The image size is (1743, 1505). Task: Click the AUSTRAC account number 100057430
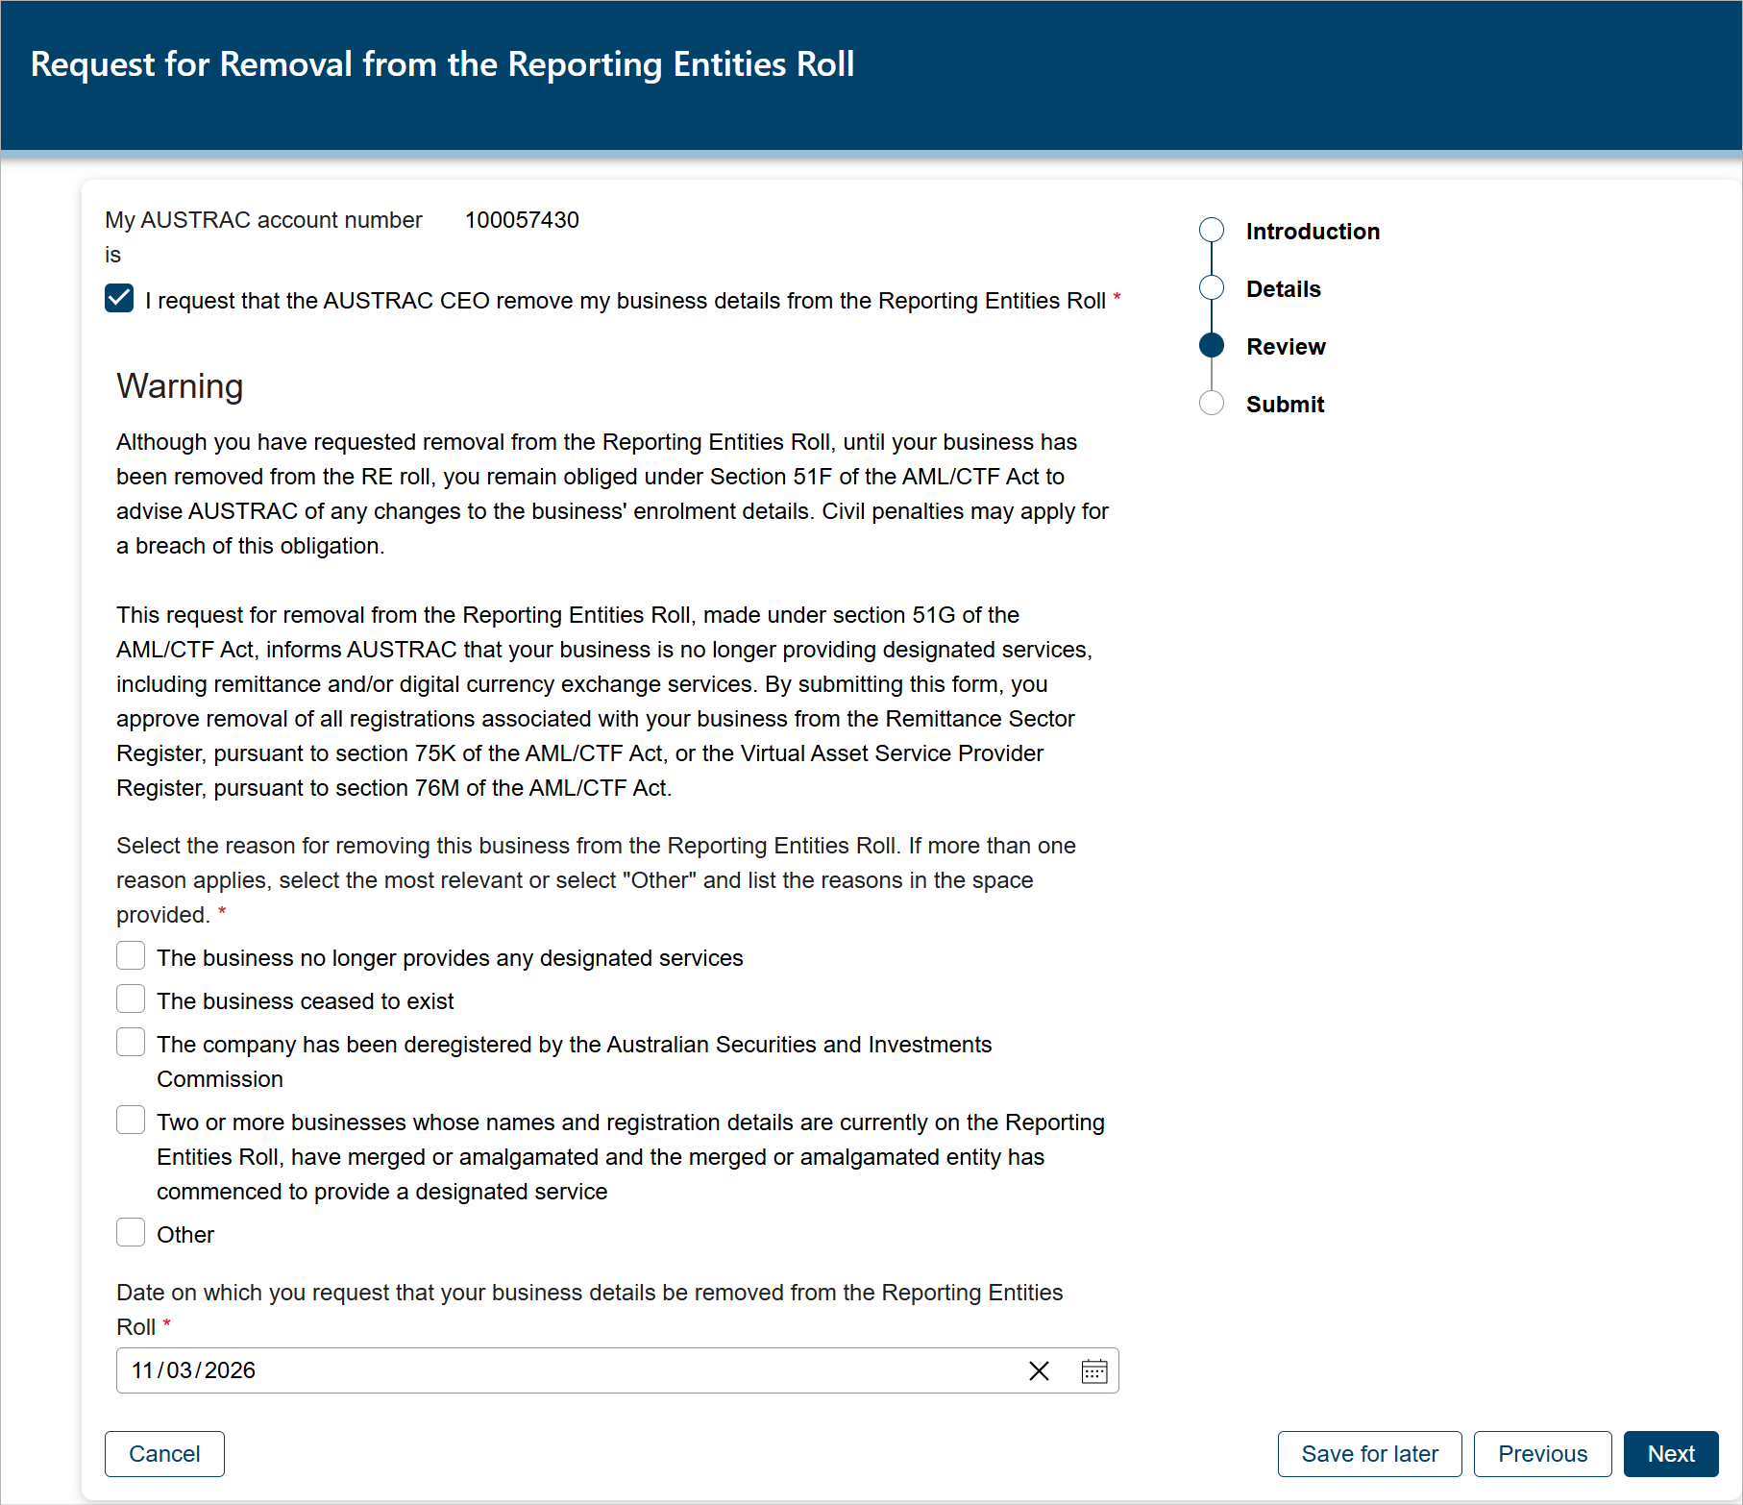(x=522, y=219)
